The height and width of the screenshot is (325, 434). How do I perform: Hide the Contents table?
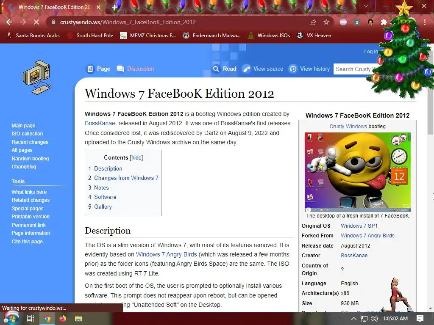136,157
